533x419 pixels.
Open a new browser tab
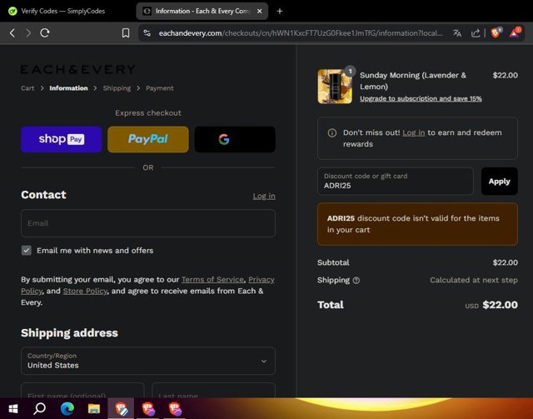280,11
